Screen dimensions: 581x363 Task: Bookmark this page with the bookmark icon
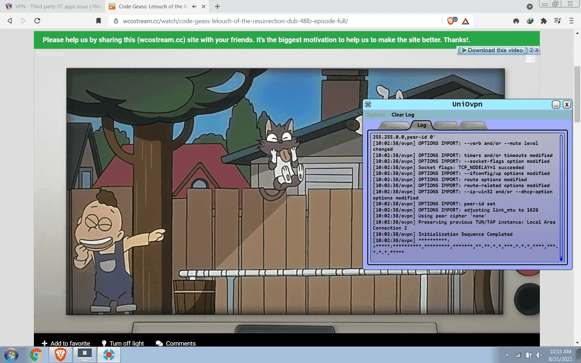99,21
